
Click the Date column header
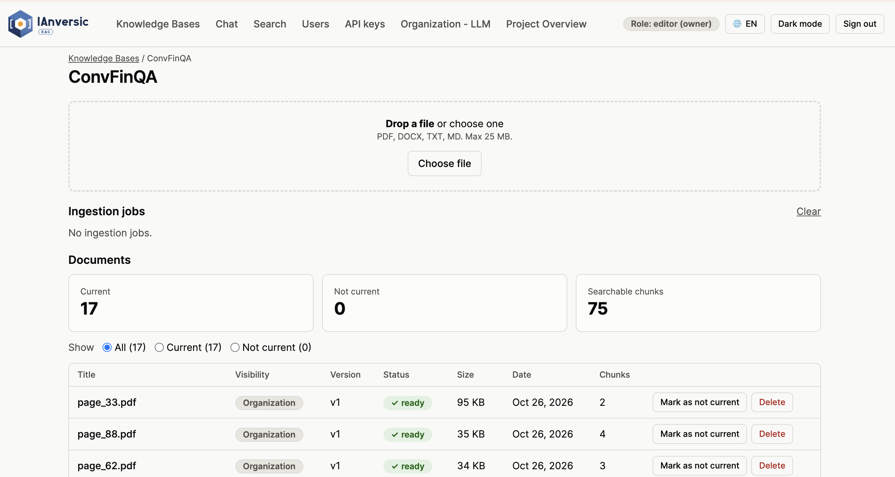521,374
